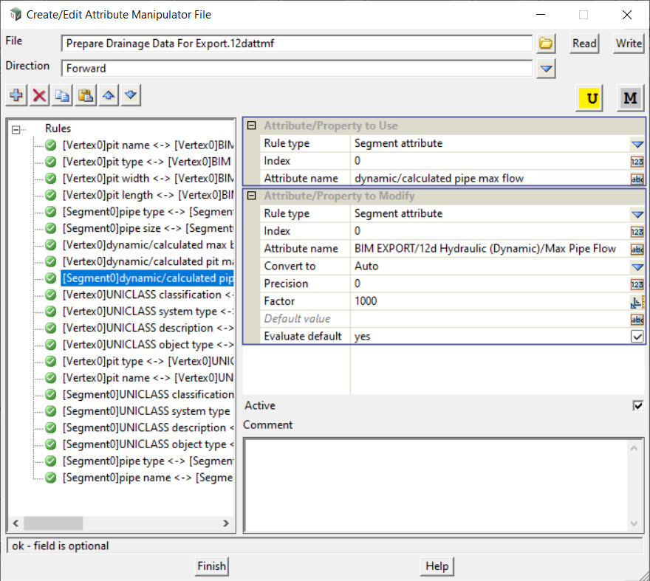Screen dimensions: 650x581
Task: Collapse the Rules tree root node
Action: coord(17,128)
